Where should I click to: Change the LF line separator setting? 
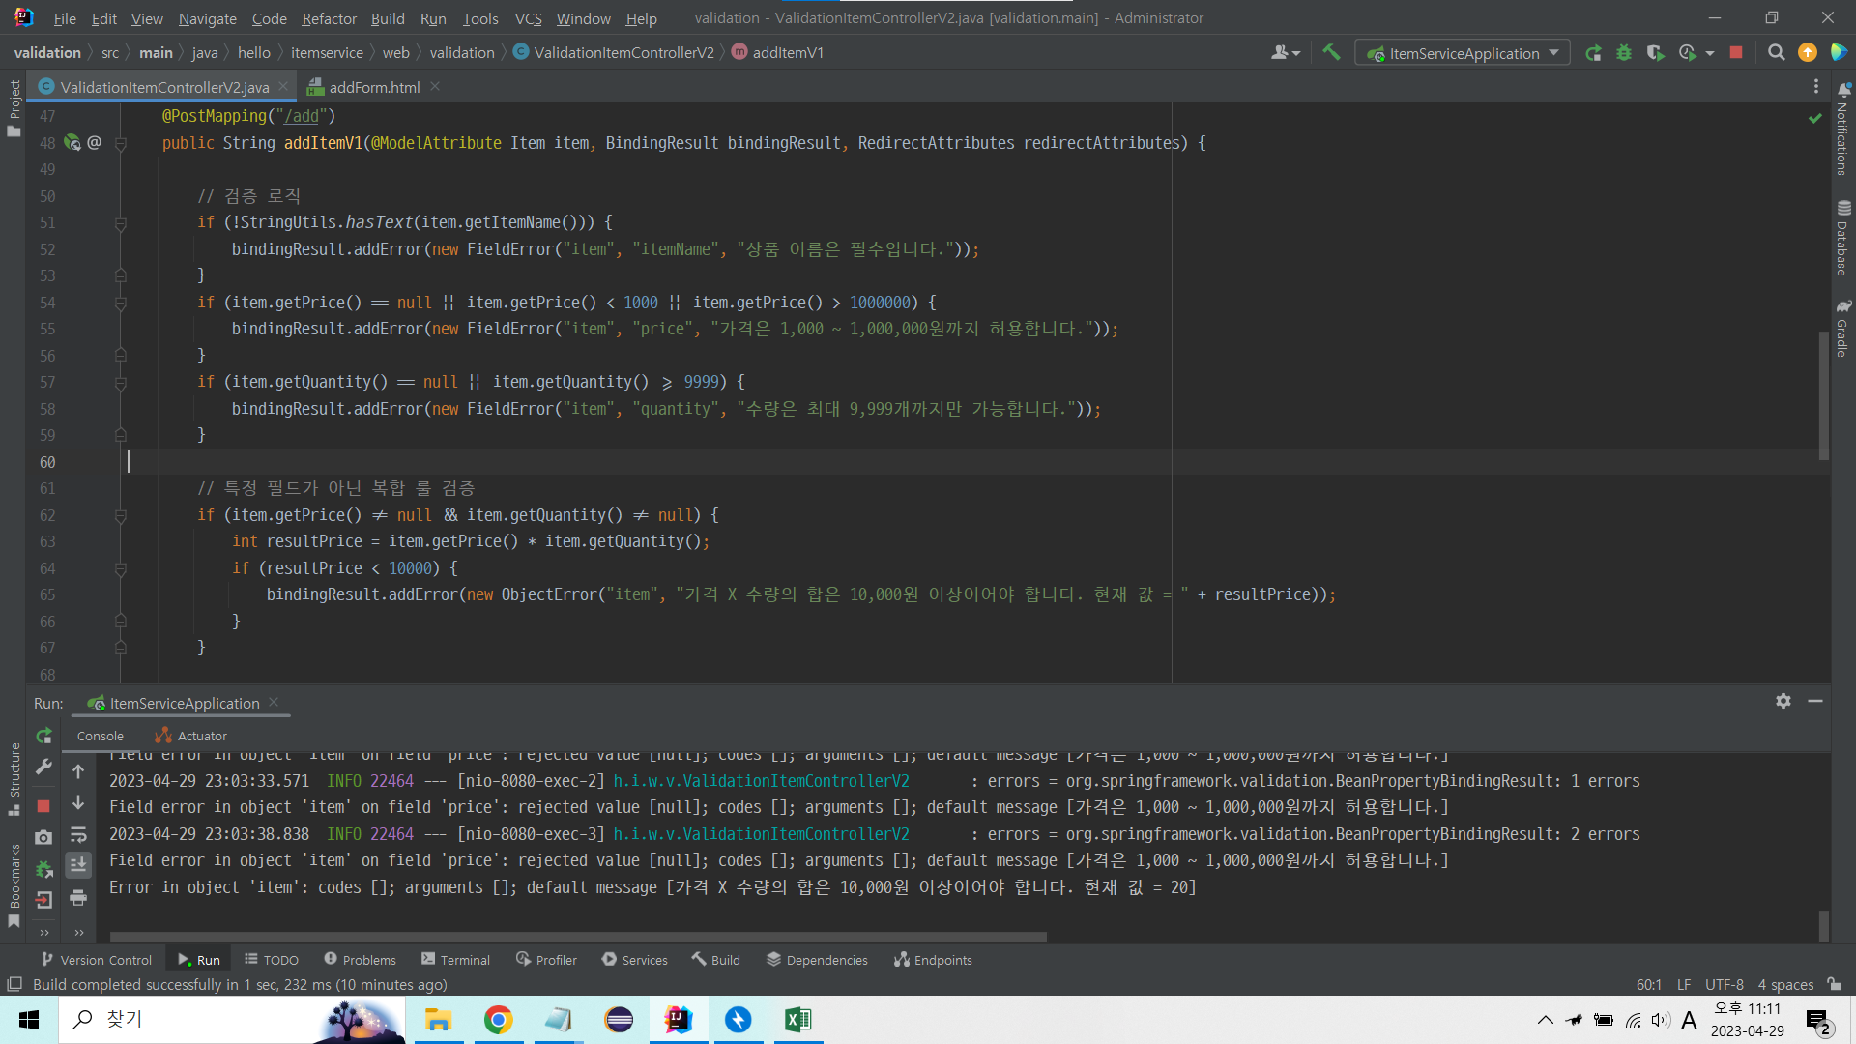coord(1683,985)
